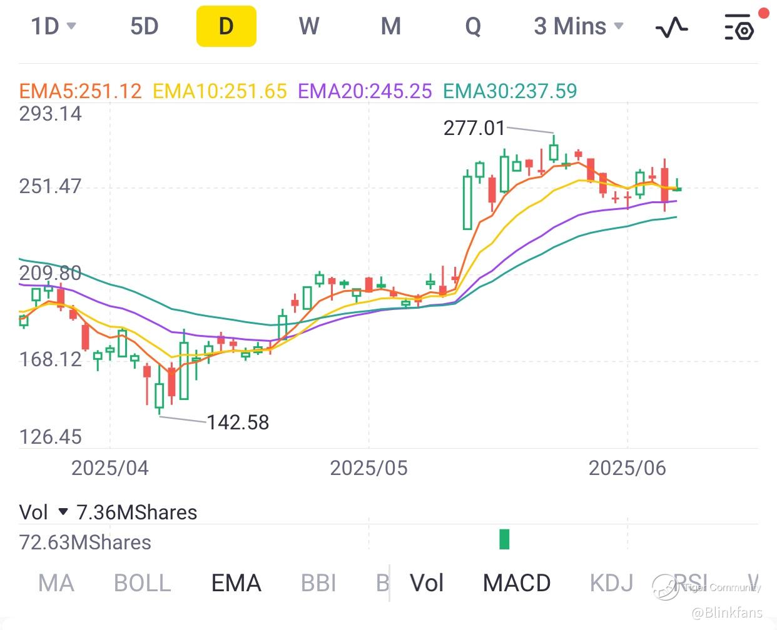The height and width of the screenshot is (630, 777).
Task: Switch to monthly M chart
Action: point(391,26)
